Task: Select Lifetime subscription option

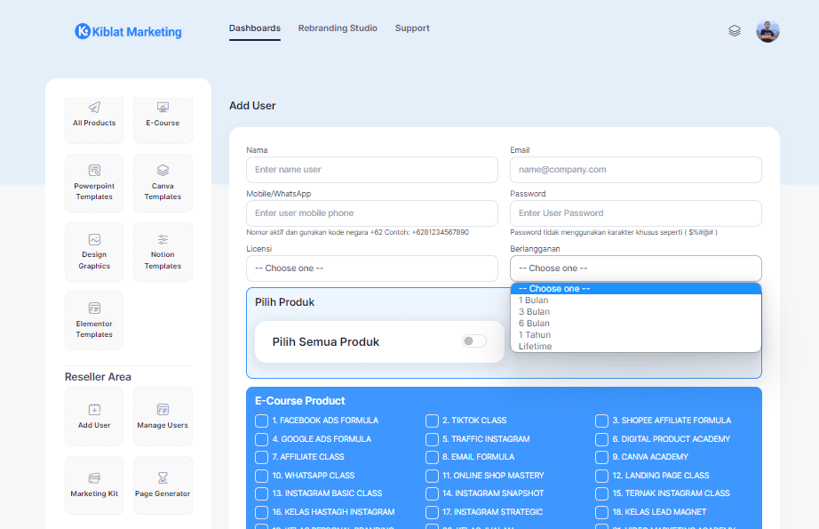Action: (x=636, y=346)
